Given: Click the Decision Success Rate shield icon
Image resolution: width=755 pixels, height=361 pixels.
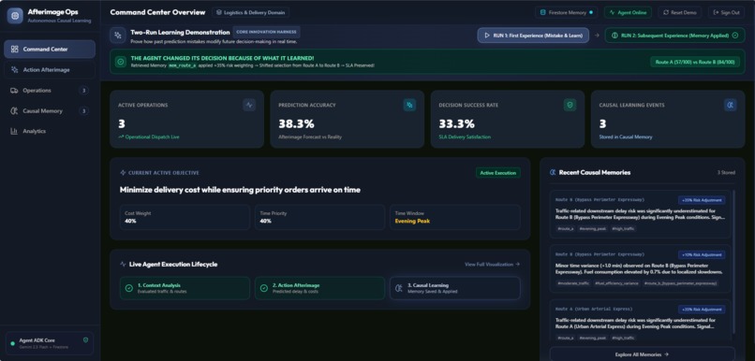Looking at the screenshot, I should coord(570,105).
